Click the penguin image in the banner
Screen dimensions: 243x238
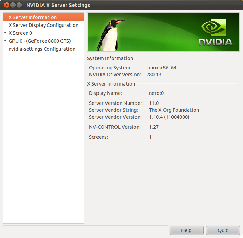pyautogui.click(x=111, y=34)
